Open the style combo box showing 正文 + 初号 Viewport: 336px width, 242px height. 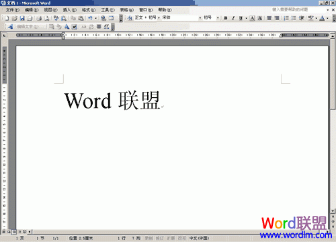point(147,18)
